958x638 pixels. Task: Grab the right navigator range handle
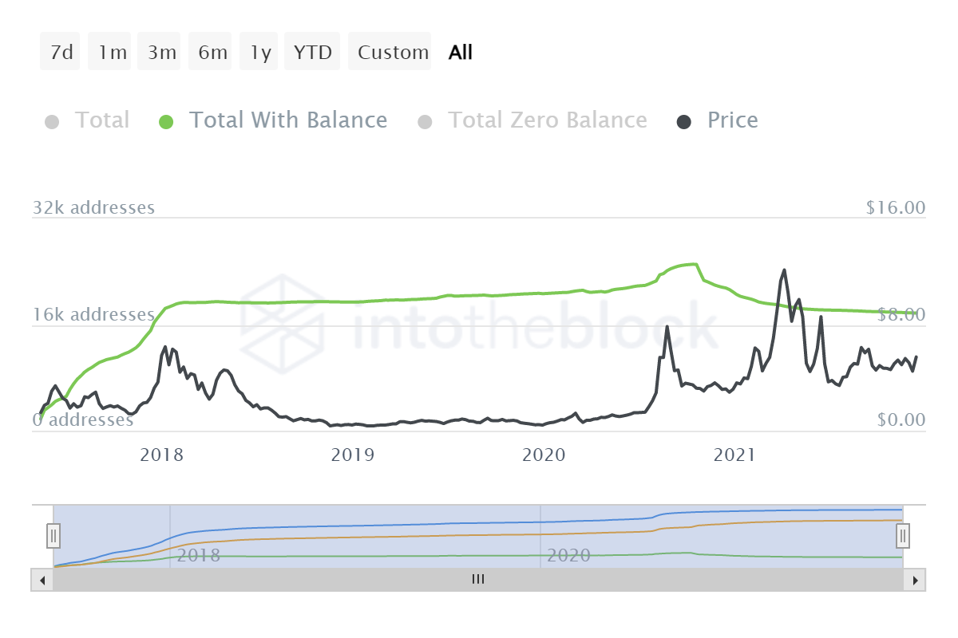point(903,536)
